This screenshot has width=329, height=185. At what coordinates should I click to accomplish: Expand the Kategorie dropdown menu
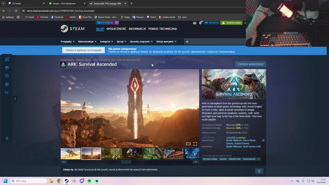(107, 41)
